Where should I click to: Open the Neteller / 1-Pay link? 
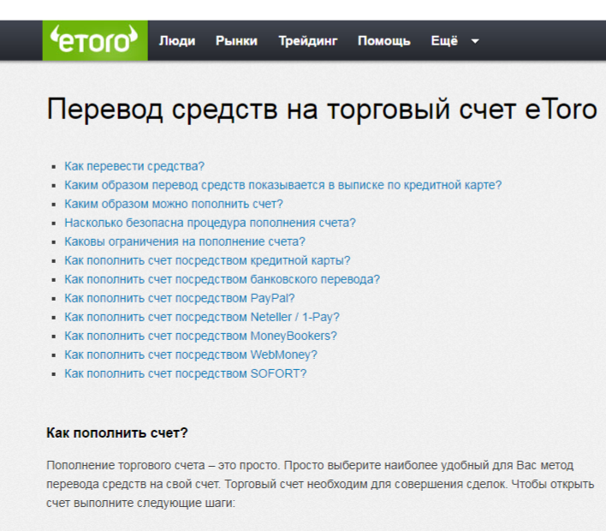click(x=202, y=317)
